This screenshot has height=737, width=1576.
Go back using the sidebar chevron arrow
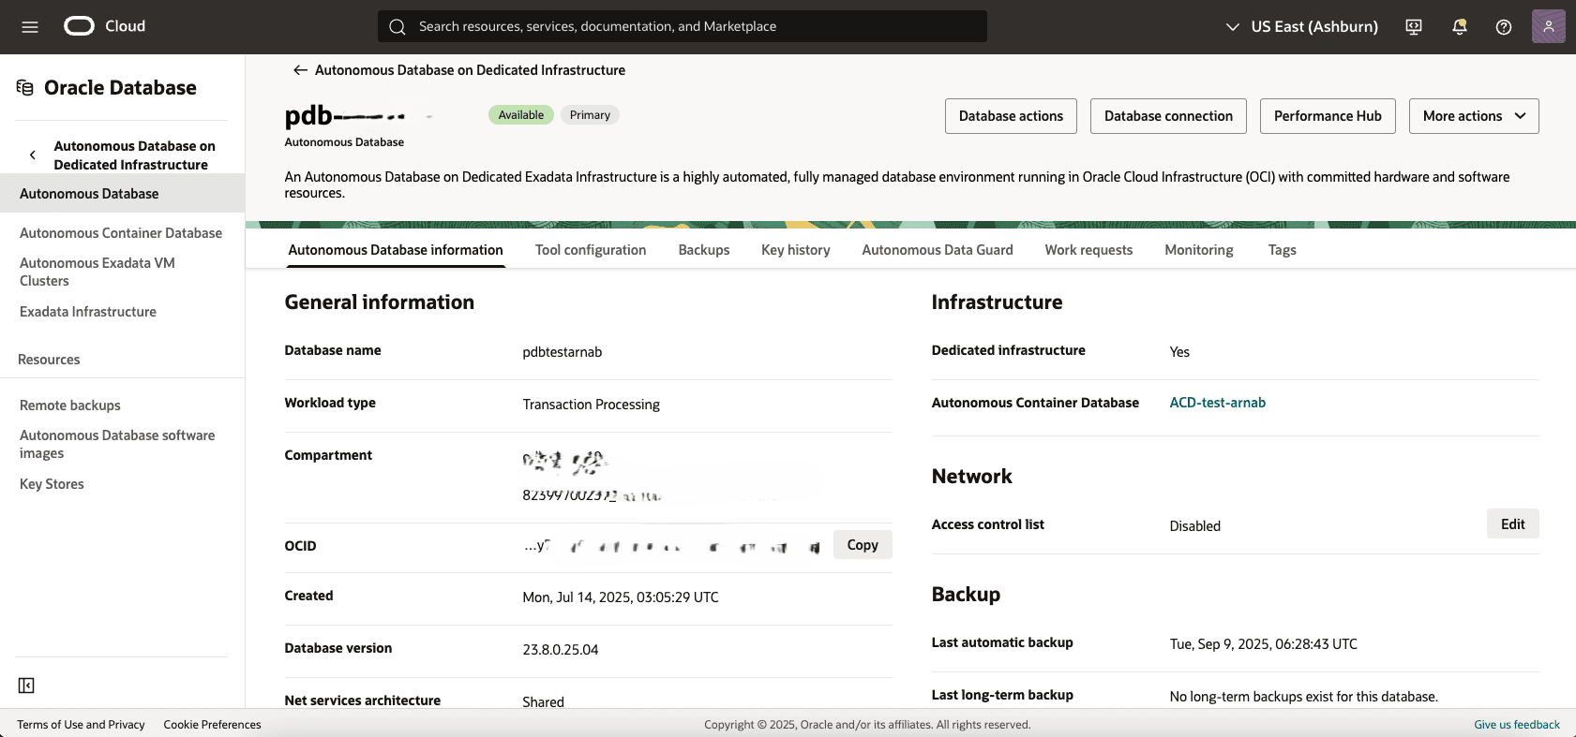click(x=33, y=155)
